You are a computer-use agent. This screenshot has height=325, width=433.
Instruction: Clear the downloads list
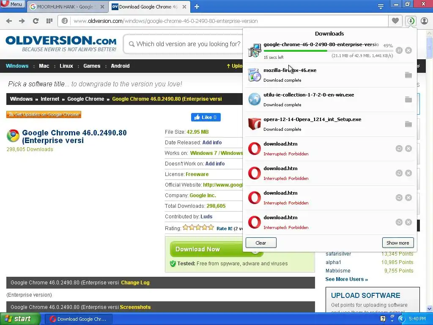(261, 243)
